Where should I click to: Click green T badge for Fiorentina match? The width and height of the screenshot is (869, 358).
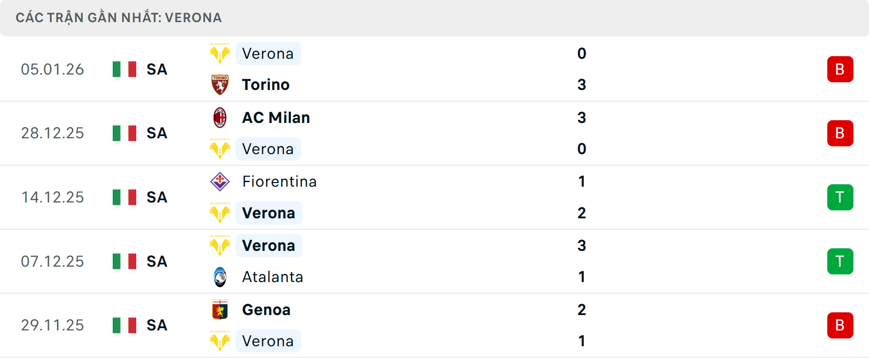(x=840, y=197)
